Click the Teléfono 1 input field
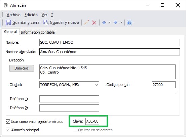Viewport: 186px width, 137px height. 69,99
